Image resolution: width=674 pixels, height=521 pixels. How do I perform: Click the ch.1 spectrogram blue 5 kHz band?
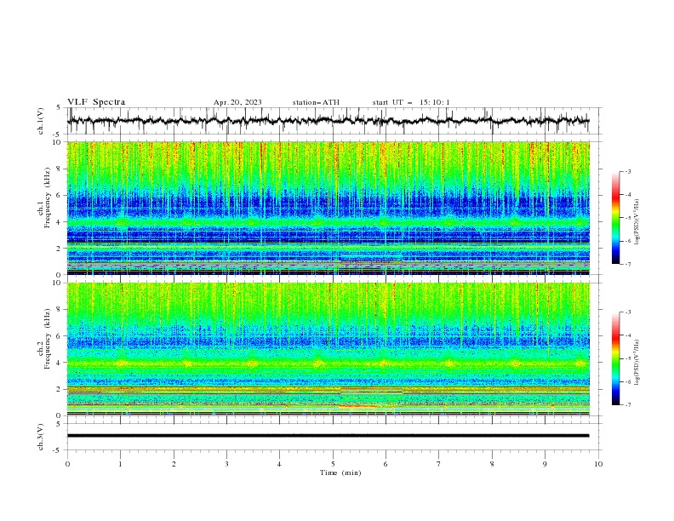(x=328, y=204)
